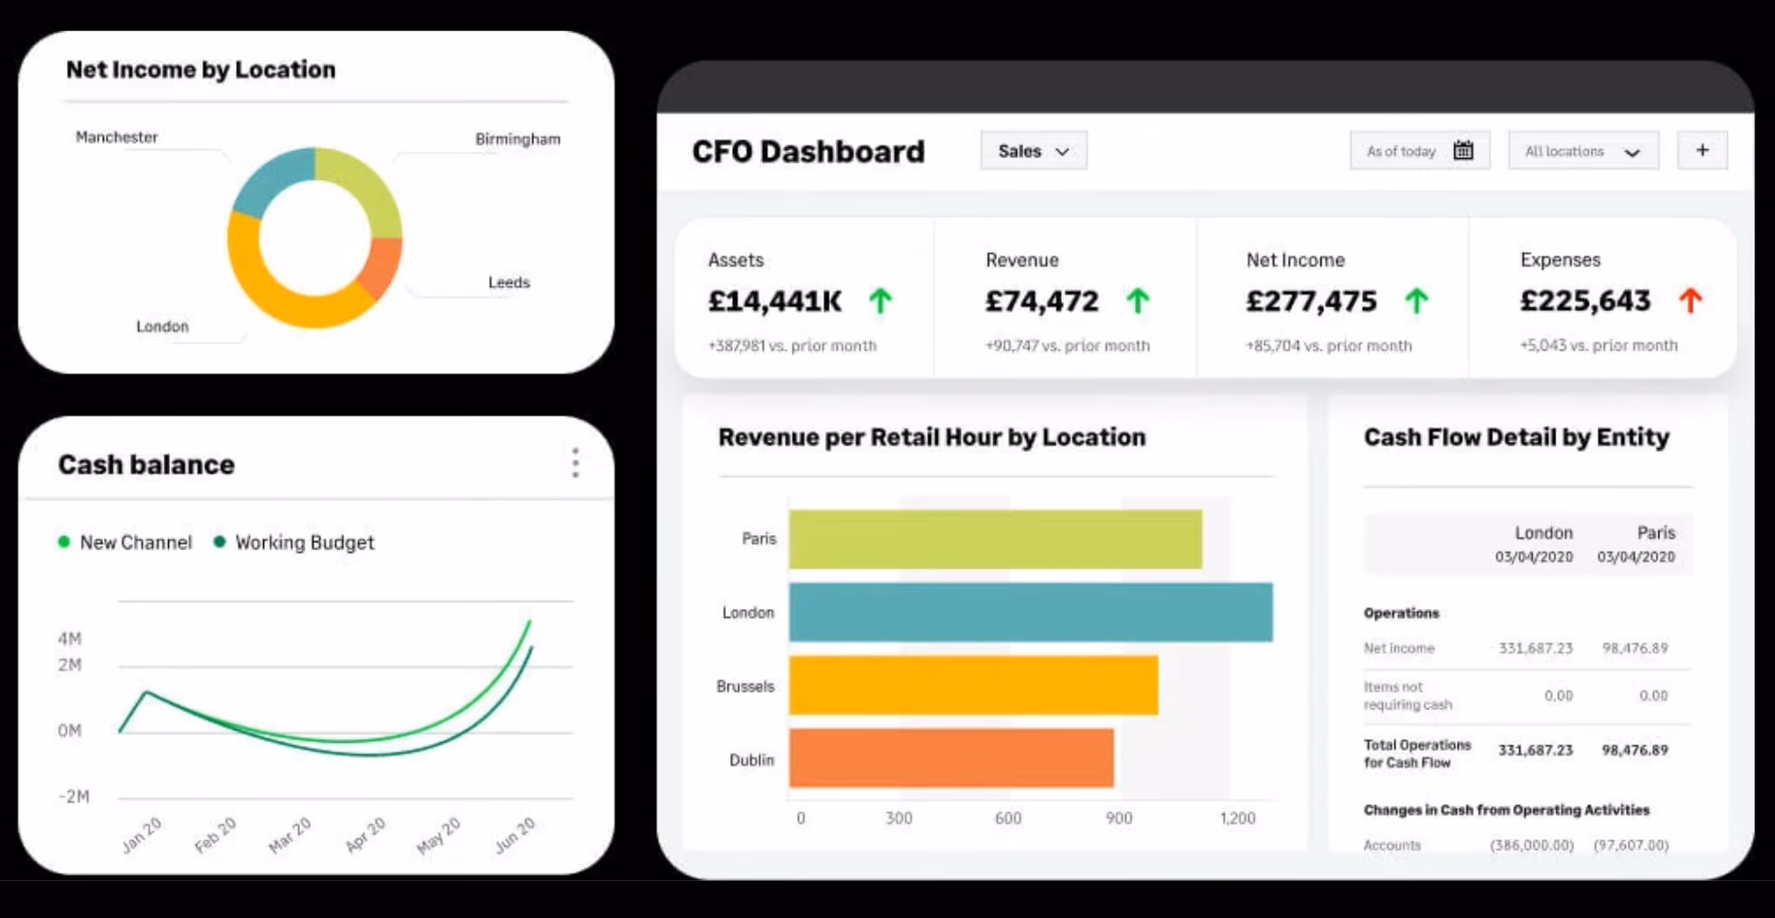The height and width of the screenshot is (918, 1775).
Task: Click the 4M axis label on Cash balance
Action: (x=70, y=639)
